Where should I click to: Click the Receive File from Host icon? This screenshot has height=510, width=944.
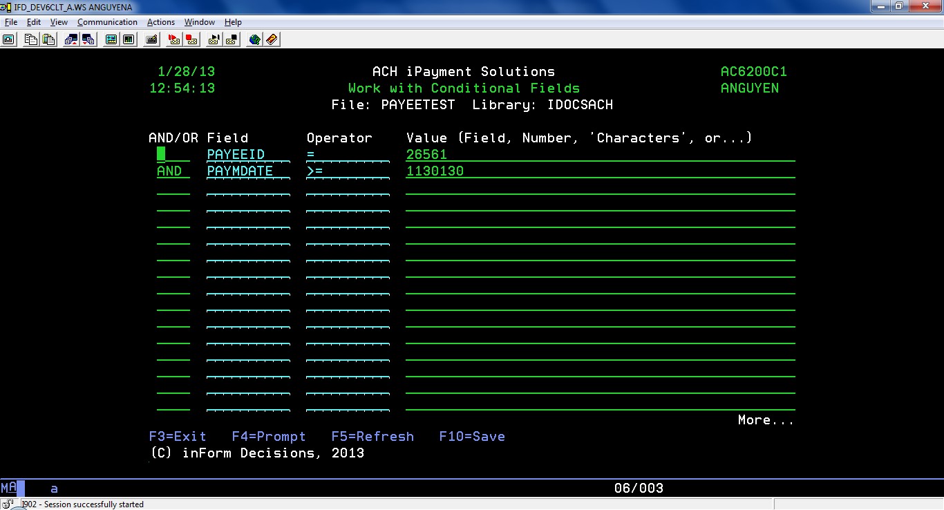[88, 39]
